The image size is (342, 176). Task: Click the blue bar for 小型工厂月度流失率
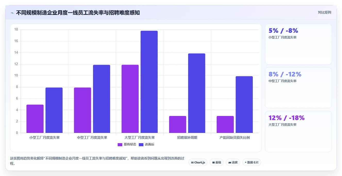coord(54,110)
